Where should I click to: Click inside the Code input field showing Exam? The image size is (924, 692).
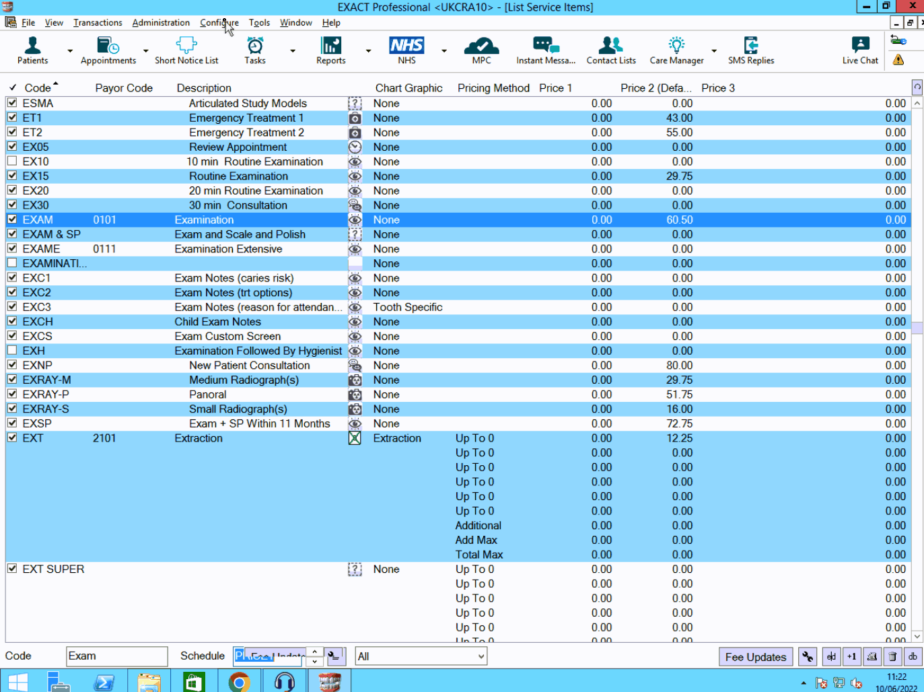click(116, 656)
